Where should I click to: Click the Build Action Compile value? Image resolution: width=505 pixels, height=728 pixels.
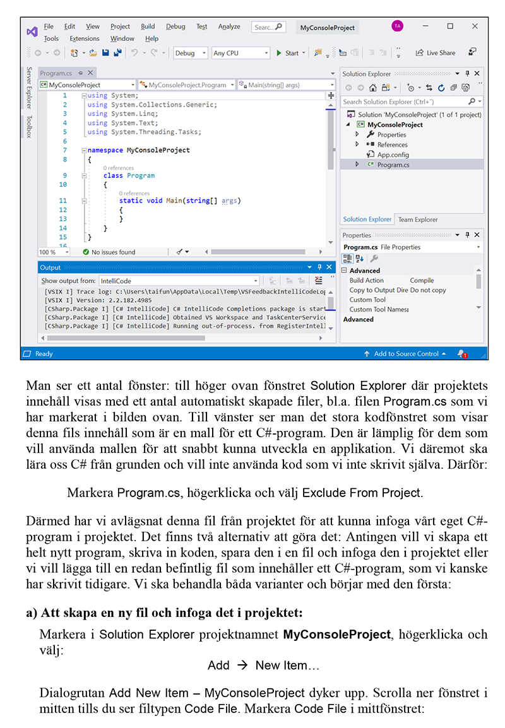pyautogui.click(x=422, y=281)
